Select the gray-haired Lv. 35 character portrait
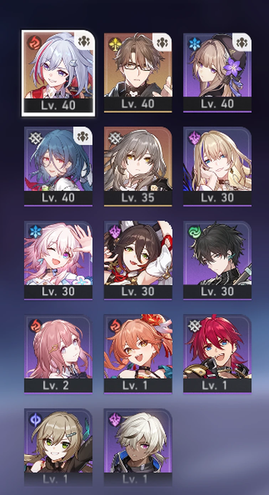Viewport: 269px width, 495px height. (x=138, y=166)
